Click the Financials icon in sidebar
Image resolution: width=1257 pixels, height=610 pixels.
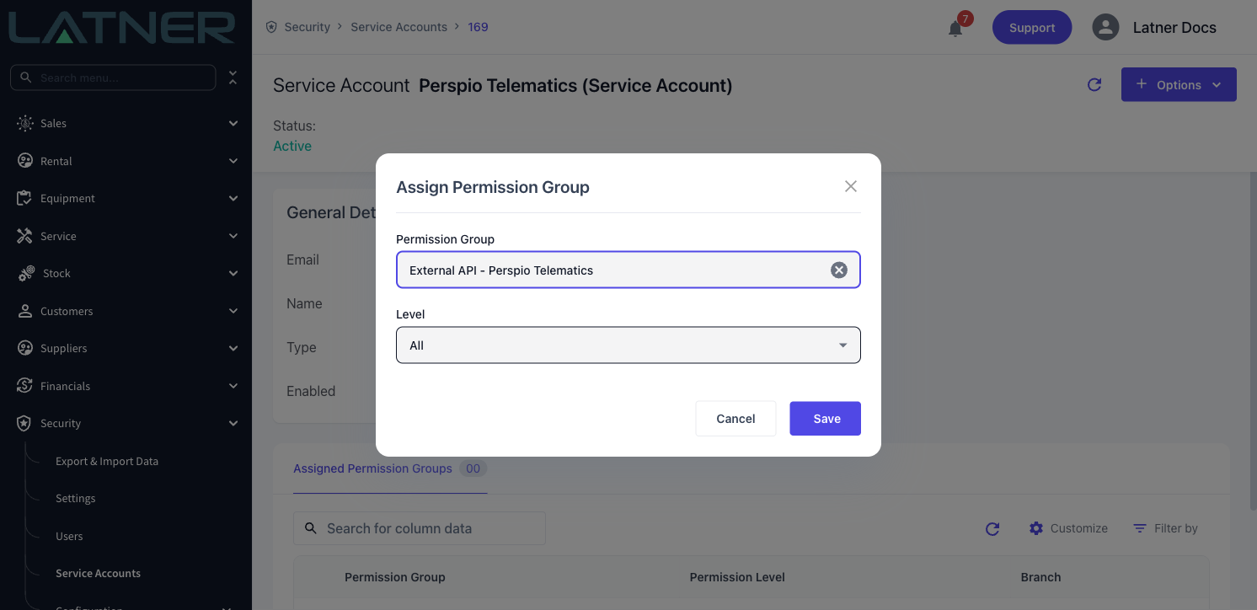point(25,386)
